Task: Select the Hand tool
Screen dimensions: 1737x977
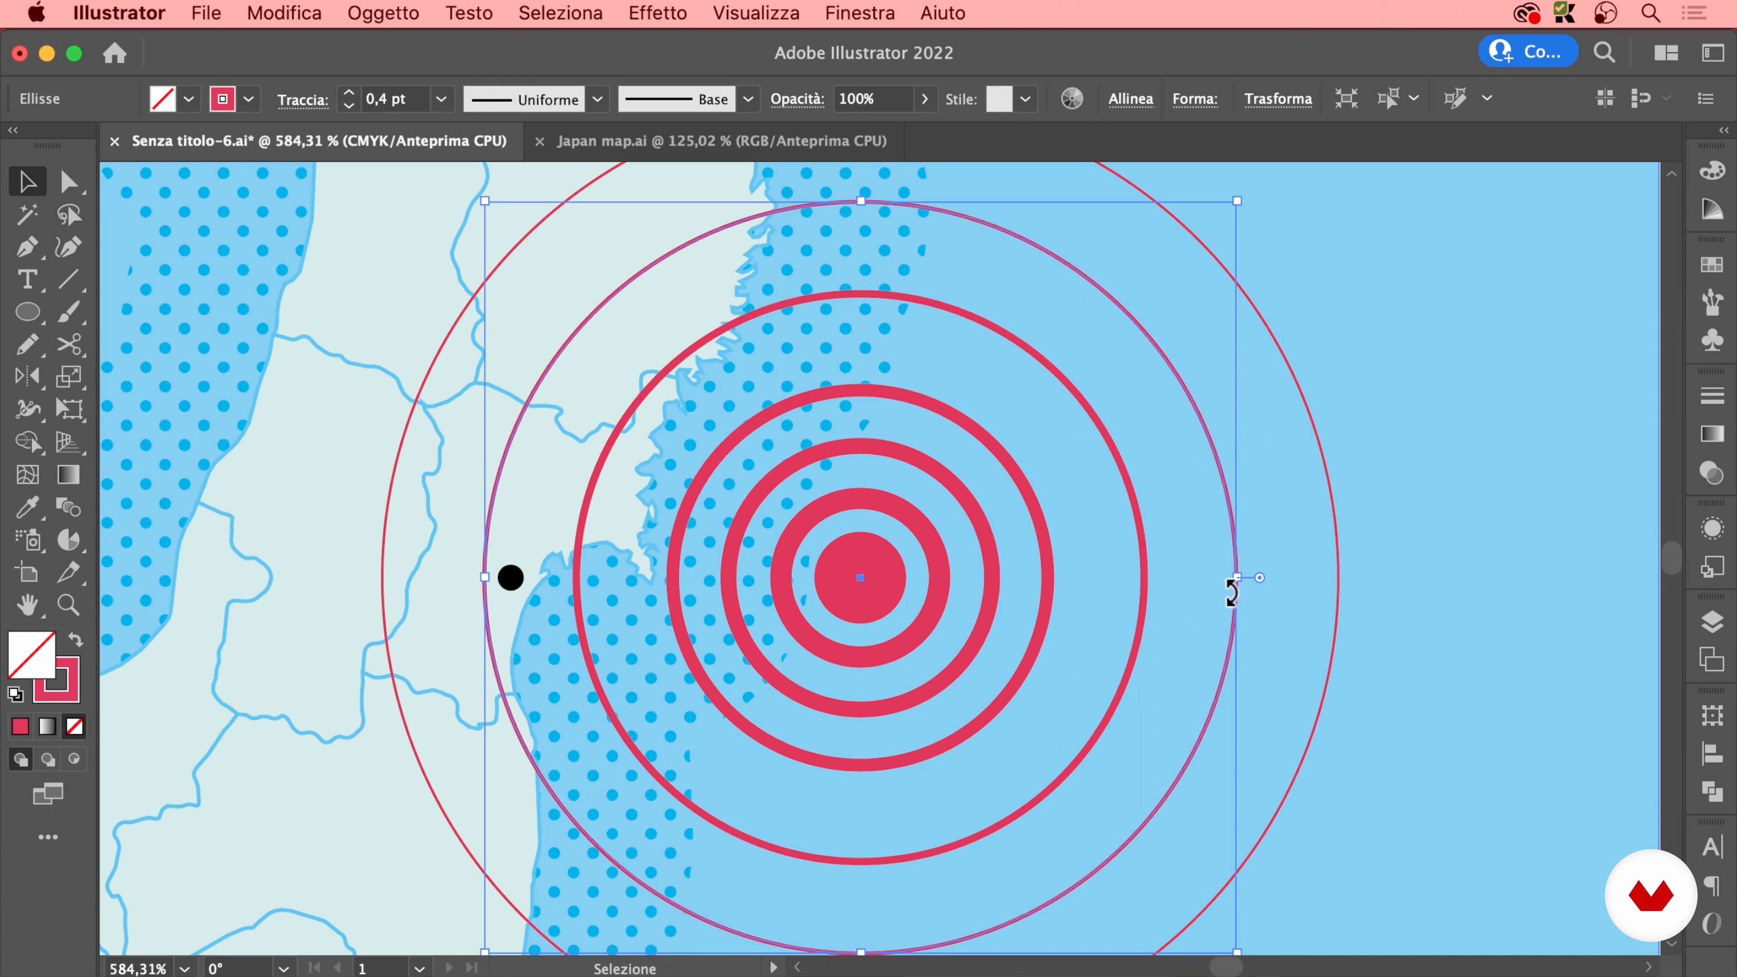Action: (27, 605)
